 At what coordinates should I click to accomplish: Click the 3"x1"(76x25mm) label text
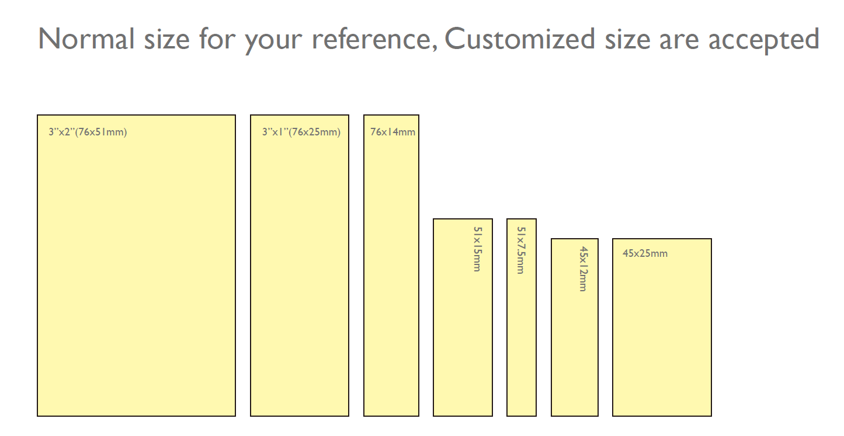tap(301, 132)
